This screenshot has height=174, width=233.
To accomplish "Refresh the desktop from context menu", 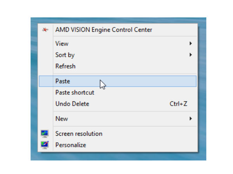I will pyautogui.click(x=65, y=66).
